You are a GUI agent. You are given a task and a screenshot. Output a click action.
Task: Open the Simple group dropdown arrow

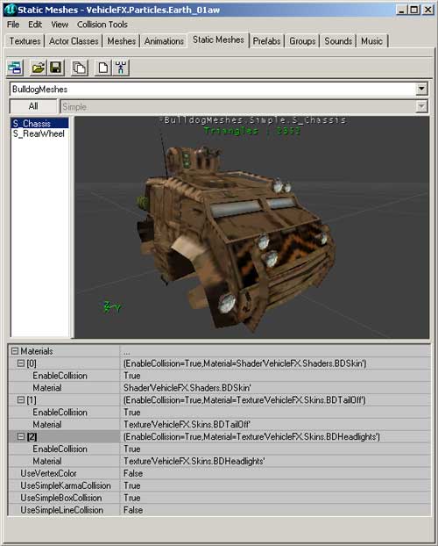[421, 106]
